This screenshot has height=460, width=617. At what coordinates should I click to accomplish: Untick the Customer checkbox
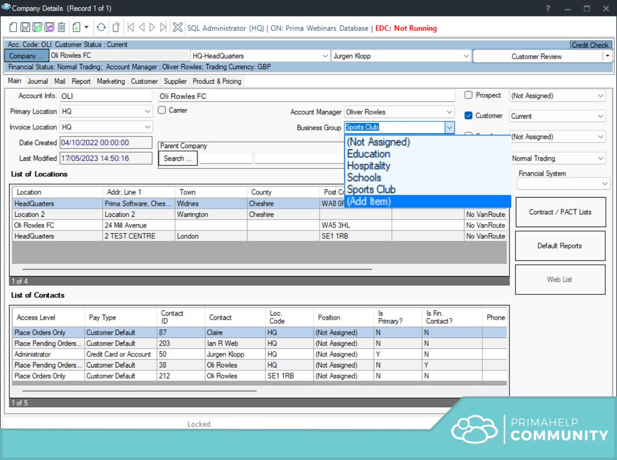pyautogui.click(x=468, y=116)
